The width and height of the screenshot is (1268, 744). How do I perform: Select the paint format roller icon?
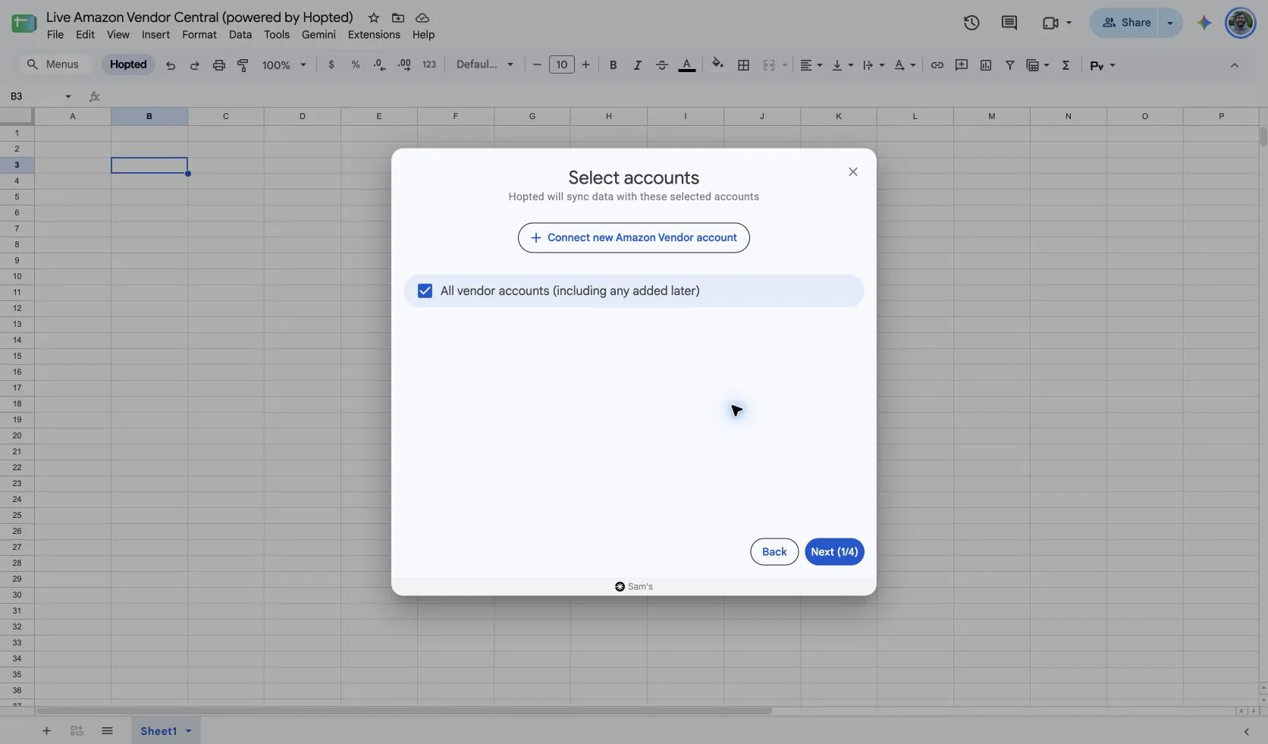243,65
